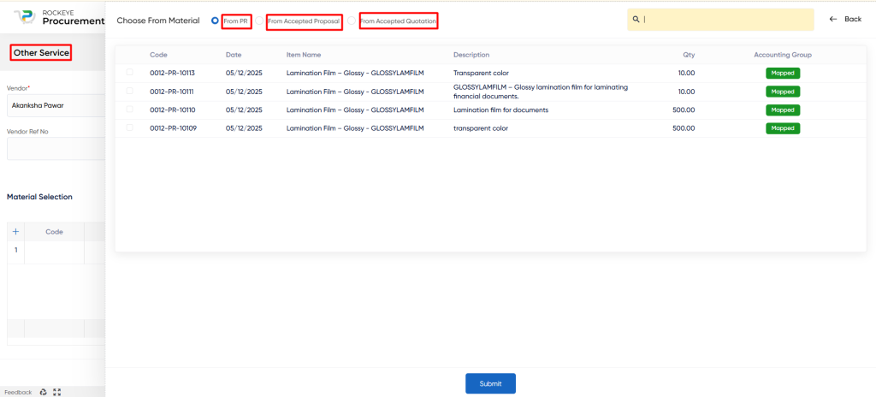Viewport: 876px width, 397px height.
Task: Check the box for 0012-PR-10113
Action: coord(130,73)
